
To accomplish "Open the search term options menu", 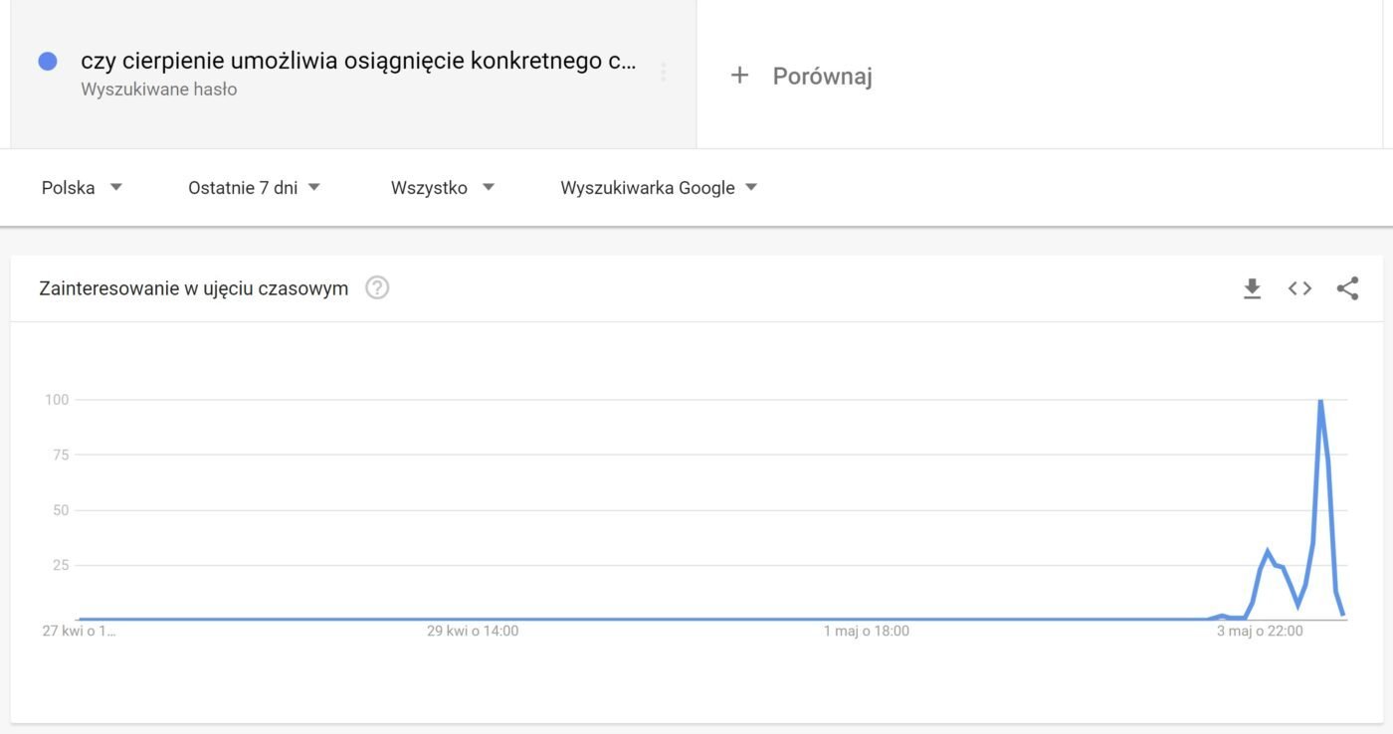I will pos(663,72).
